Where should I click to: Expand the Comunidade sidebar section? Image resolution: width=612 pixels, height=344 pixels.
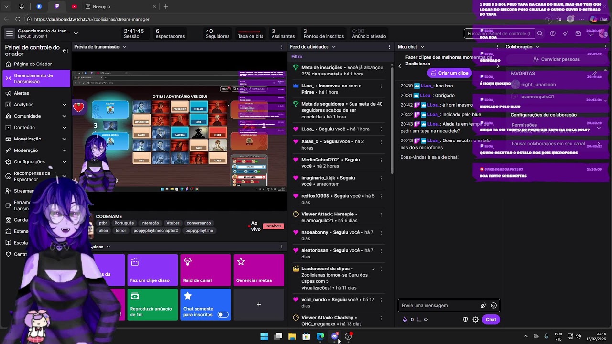click(64, 116)
